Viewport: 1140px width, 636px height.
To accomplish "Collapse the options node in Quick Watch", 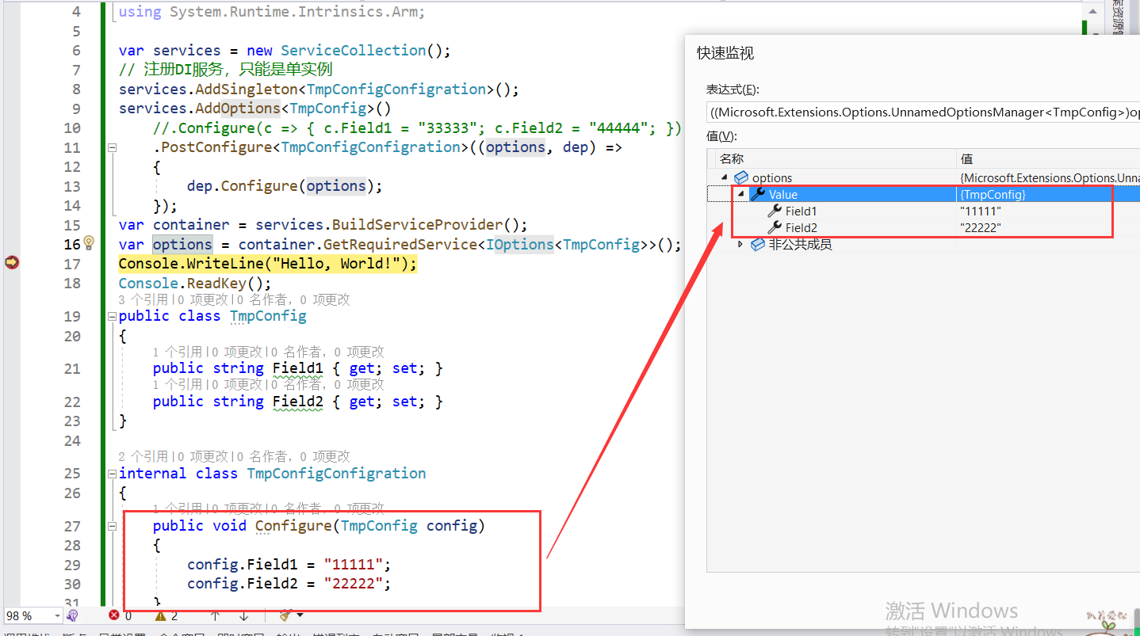I will coord(725,177).
